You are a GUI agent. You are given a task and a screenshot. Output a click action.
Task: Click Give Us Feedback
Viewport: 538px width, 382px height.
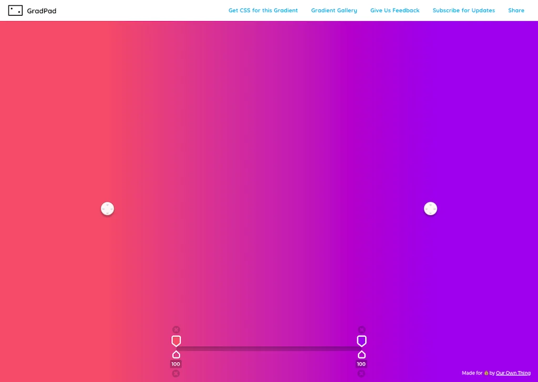pyautogui.click(x=395, y=10)
